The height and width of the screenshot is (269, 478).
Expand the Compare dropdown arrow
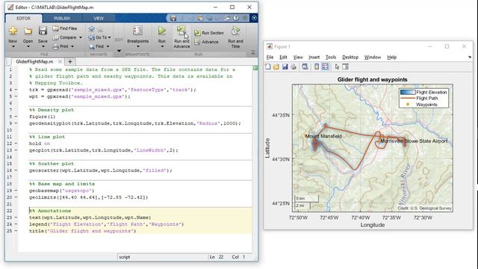(x=81, y=37)
